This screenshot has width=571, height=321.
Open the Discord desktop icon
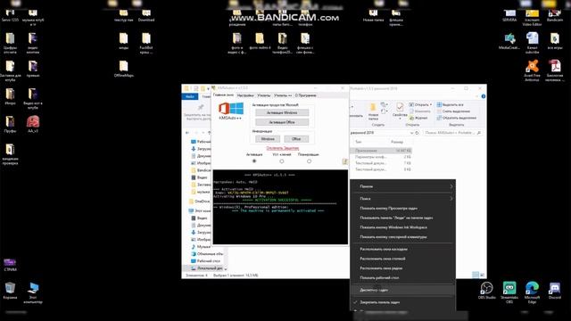click(x=555, y=291)
